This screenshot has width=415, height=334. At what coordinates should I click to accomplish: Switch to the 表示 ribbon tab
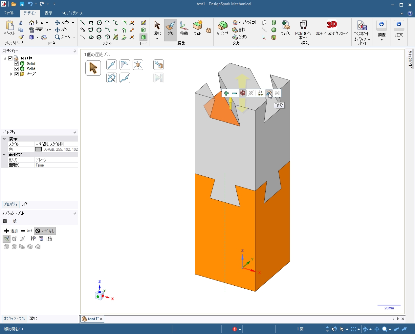(x=48, y=13)
